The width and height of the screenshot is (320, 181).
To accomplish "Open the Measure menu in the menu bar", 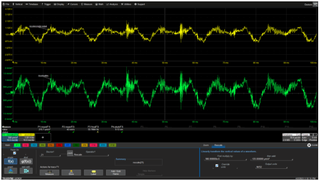I will tap(87, 4).
